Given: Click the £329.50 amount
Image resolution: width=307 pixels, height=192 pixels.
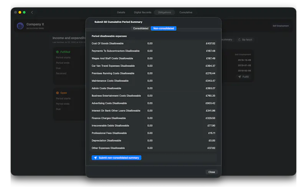Looking at the screenshot, I should coord(210,118).
